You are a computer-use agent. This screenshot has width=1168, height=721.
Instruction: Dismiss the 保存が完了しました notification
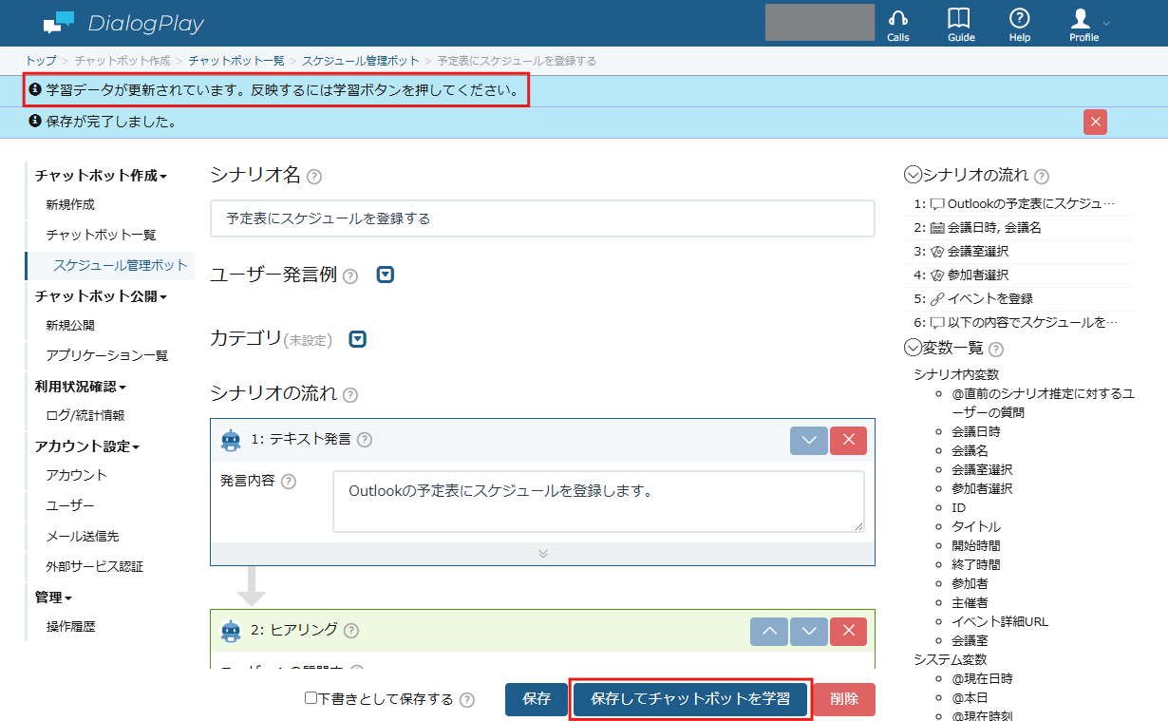[x=1095, y=122]
